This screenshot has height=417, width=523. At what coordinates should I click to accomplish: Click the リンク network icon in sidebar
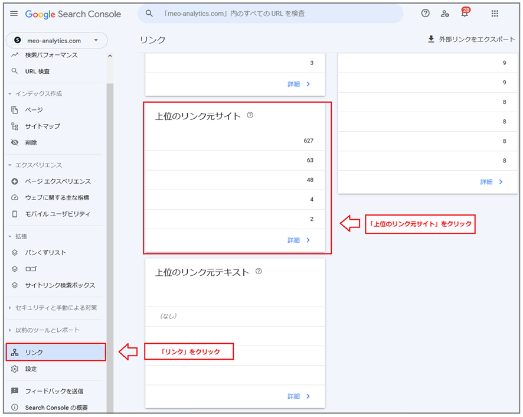pyautogui.click(x=15, y=353)
